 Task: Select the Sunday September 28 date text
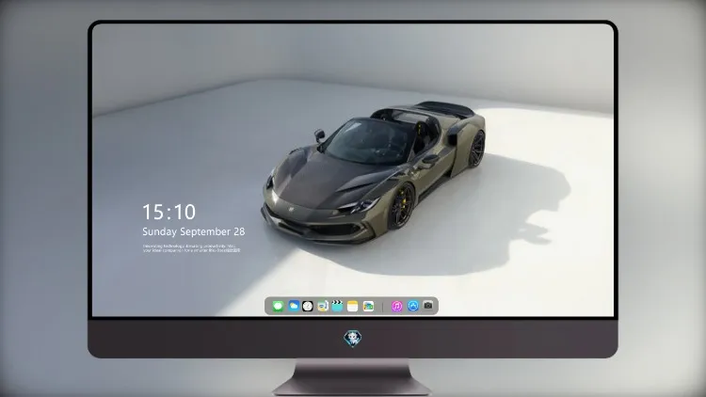[194, 231]
